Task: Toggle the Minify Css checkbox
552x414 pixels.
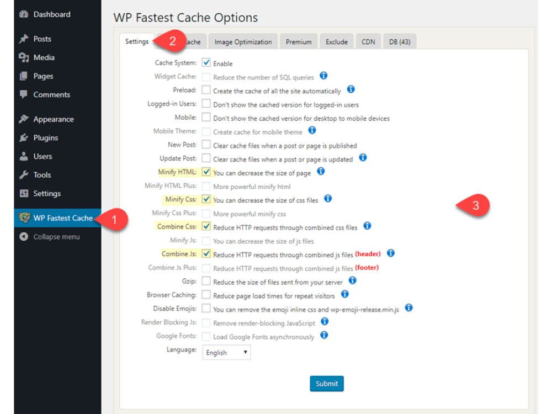Action: [x=206, y=199]
